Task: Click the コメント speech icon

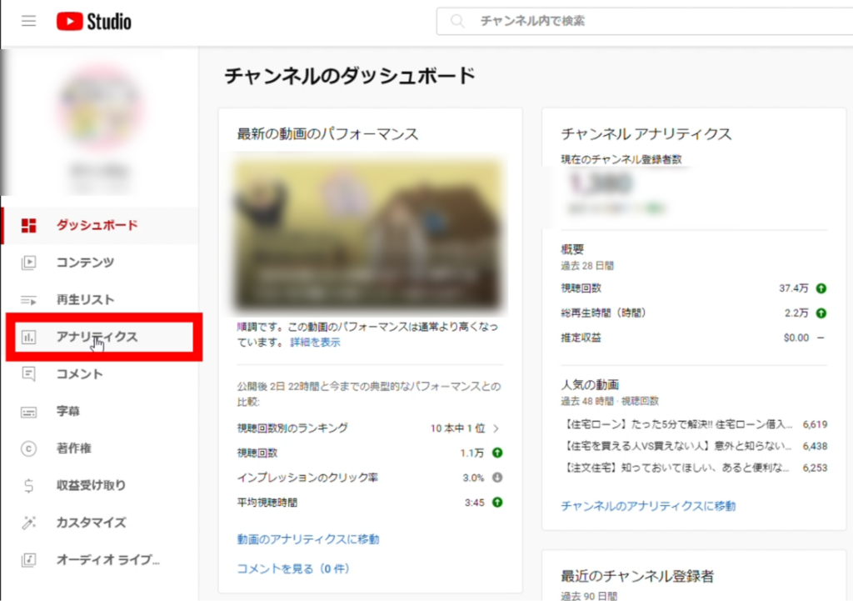Action: tap(29, 374)
